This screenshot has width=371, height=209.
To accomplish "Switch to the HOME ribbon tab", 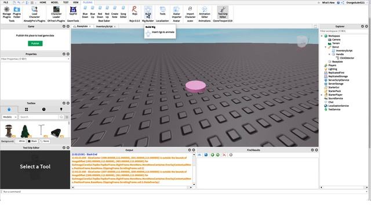I will (x=43, y=2).
